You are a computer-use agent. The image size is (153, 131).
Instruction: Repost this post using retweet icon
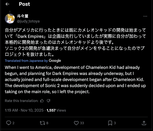(42, 123)
